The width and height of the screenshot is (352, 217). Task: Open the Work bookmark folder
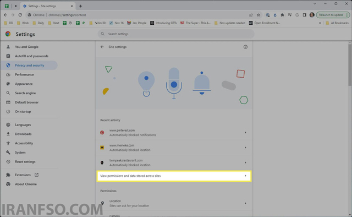[x=23, y=23]
